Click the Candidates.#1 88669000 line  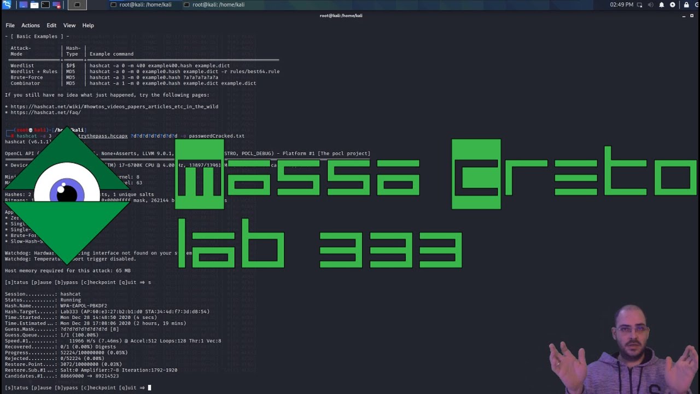click(x=62, y=376)
